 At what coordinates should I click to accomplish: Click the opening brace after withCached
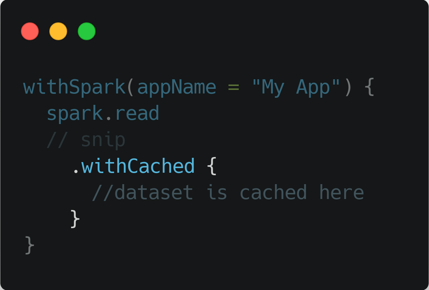211,166
